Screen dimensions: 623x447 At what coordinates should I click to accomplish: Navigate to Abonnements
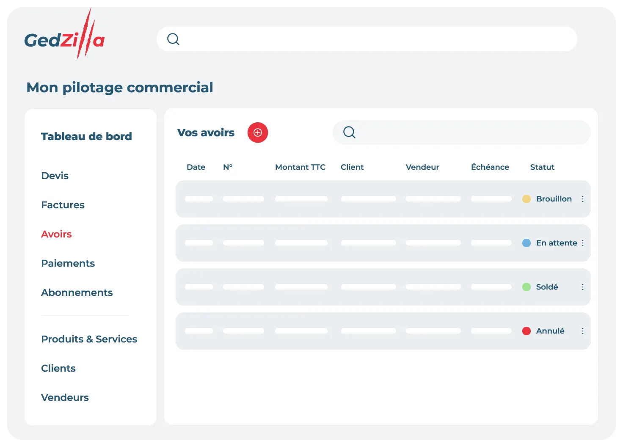(x=77, y=292)
